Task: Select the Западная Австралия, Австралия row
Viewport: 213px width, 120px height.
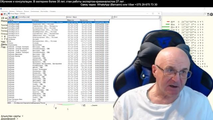Action: 59,64
